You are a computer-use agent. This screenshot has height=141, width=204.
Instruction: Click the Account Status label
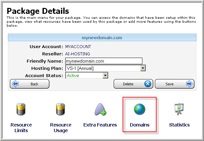pyautogui.click(x=44, y=75)
